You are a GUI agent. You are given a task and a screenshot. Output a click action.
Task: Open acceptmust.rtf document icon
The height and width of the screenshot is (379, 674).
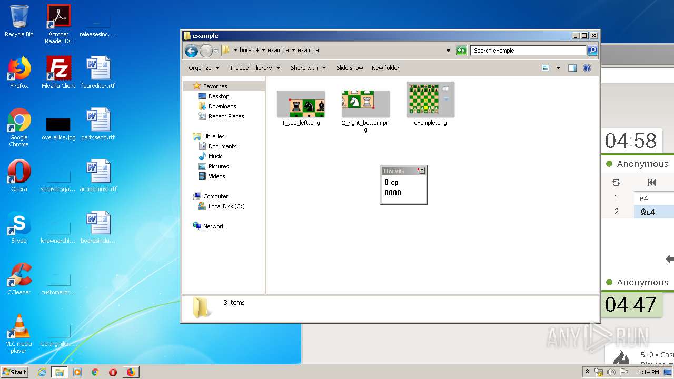click(98, 175)
